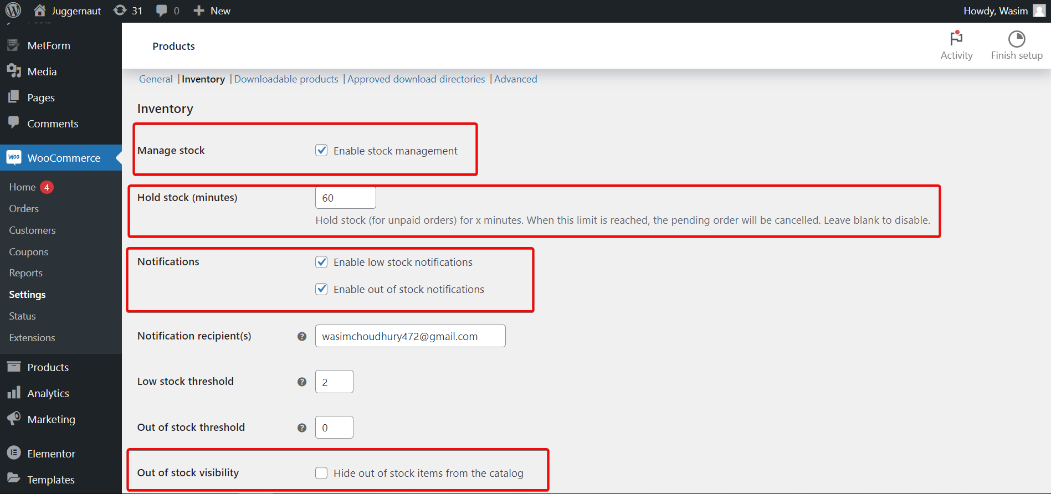The image size is (1051, 494).
Task: Click Howdy, Wasim account link
Action: click(996, 11)
